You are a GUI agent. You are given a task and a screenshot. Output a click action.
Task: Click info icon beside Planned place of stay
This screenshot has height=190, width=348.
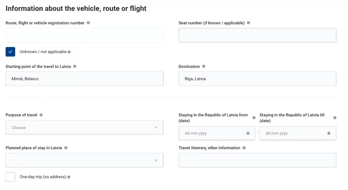click(x=66, y=148)
